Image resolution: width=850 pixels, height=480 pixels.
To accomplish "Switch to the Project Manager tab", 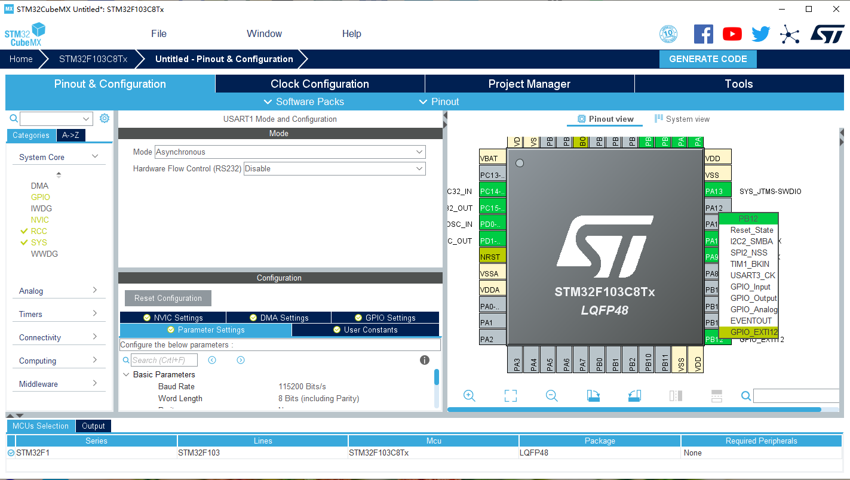I will (529, 84).
